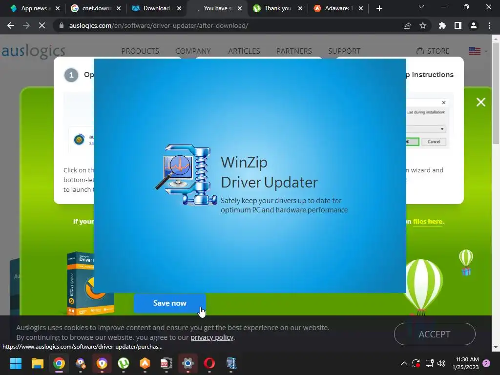Click the Auslogics logo

point(33,51)
